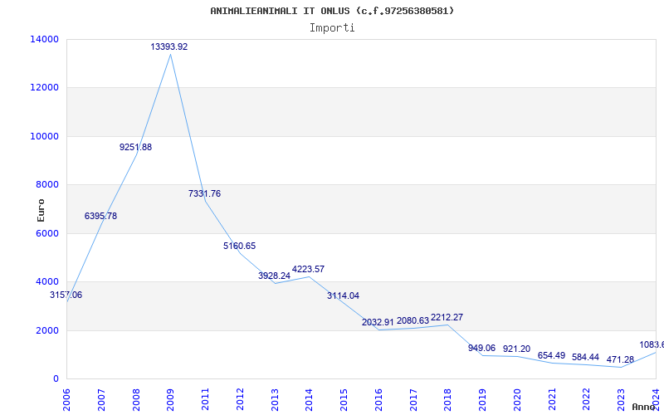Click the 13393.92 peak value label

[169, 47]
